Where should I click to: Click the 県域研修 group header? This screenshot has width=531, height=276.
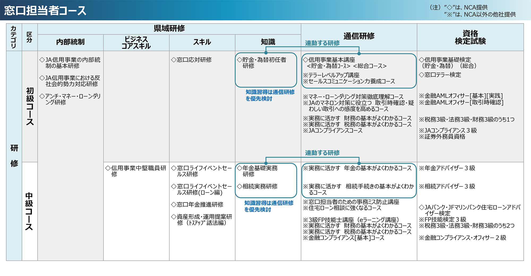pos(169,28)
